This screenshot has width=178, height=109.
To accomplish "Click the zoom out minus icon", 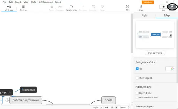I will pos(112,107).
